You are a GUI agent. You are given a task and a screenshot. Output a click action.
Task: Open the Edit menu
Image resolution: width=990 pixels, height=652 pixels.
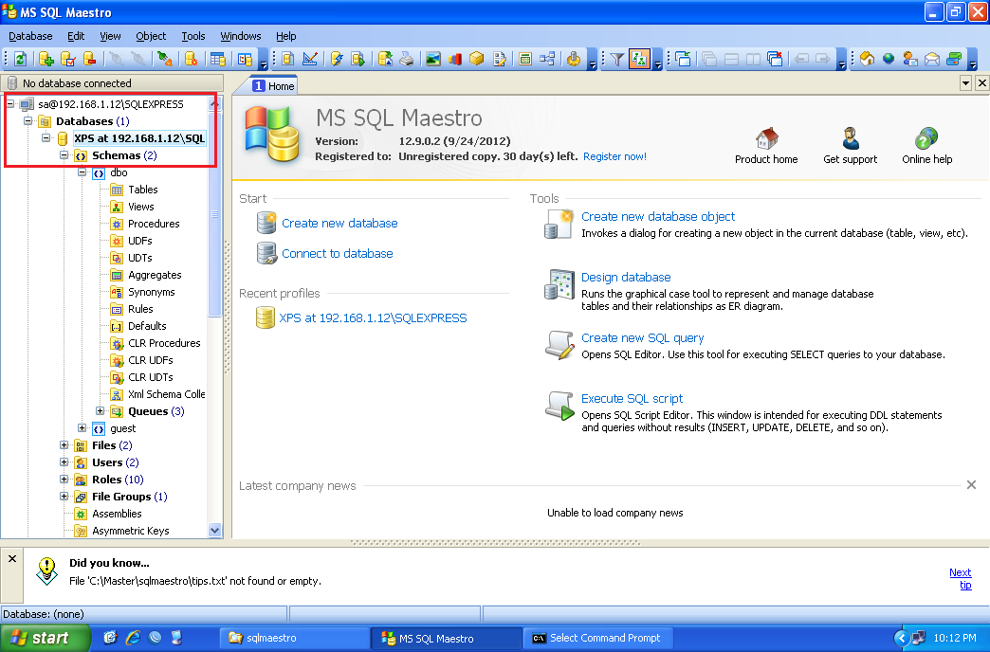[76, 36]
